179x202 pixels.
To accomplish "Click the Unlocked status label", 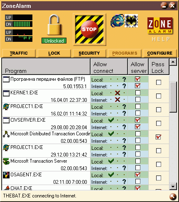I will (54, 41).
